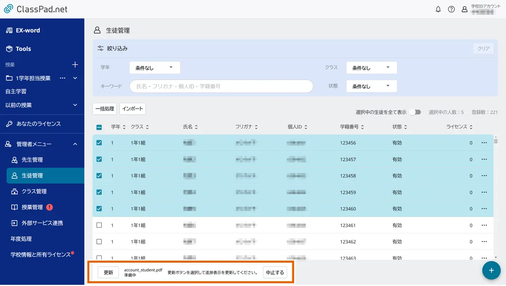
Task: Enable 選択中の生徒を全て表示 toggle
Action: tap(415, 112)
